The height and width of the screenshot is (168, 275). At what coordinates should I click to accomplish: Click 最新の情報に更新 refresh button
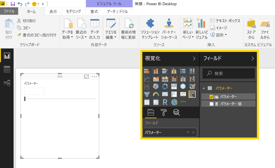[128, 29]
